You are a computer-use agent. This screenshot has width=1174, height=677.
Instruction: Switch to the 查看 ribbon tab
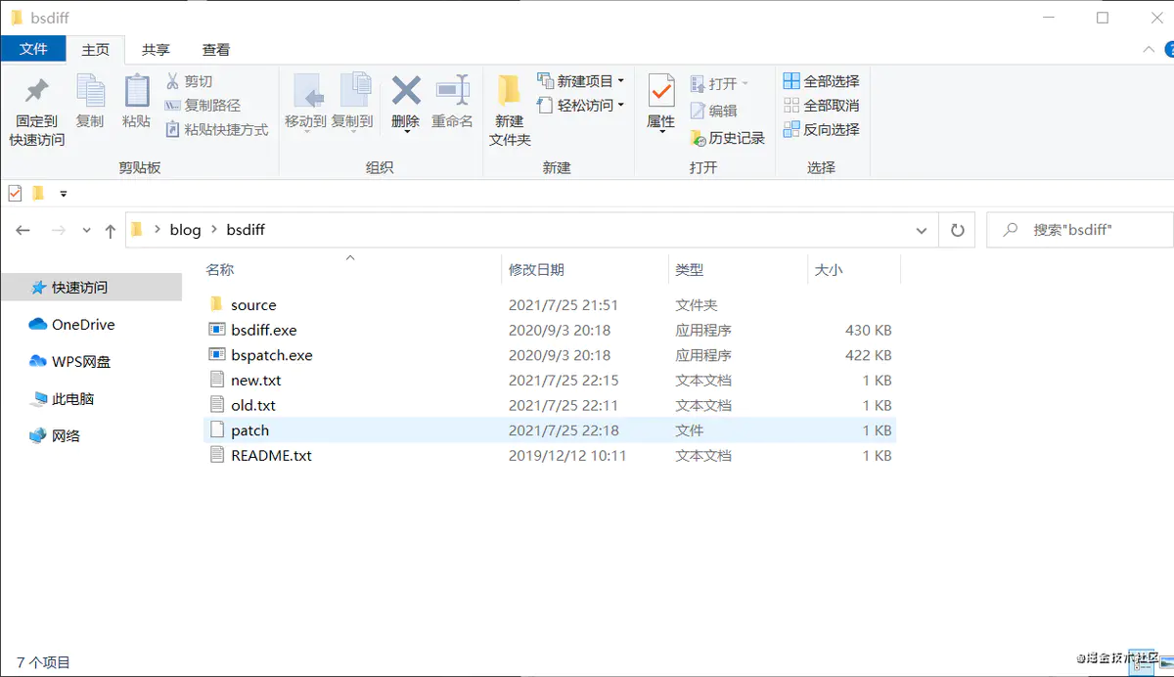tap(215, 49)
